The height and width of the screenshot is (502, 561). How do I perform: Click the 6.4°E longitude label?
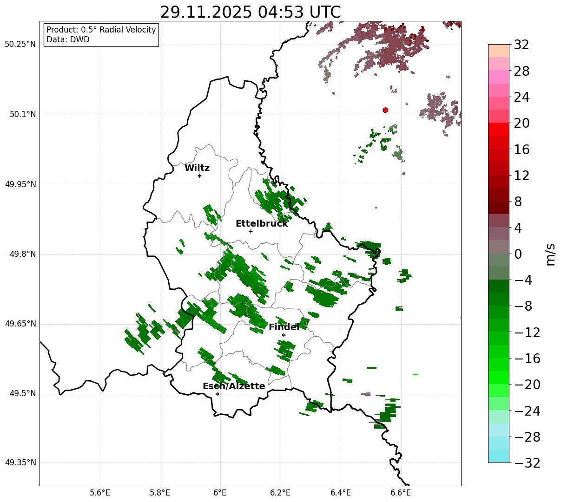pos(341,493)
